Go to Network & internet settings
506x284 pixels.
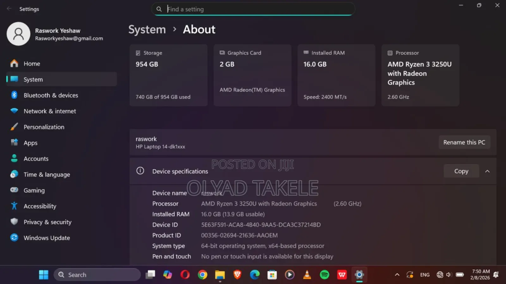point(62,111)
